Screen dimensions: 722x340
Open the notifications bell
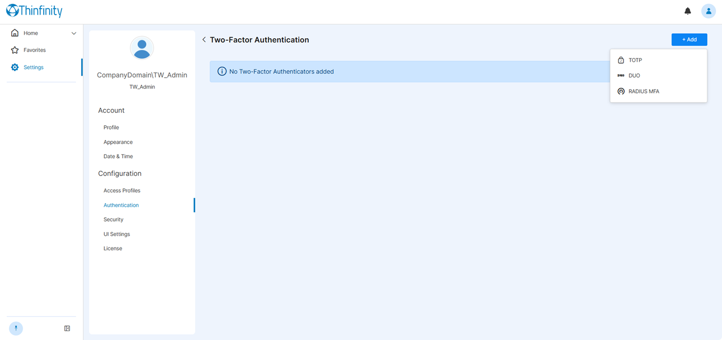[x=687, y=11]
